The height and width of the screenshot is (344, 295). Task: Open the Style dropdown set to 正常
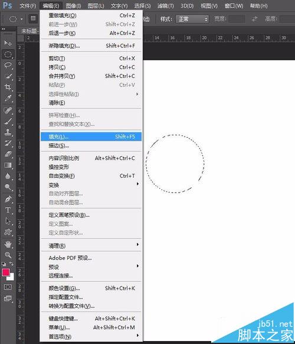(x=192, y=19)
